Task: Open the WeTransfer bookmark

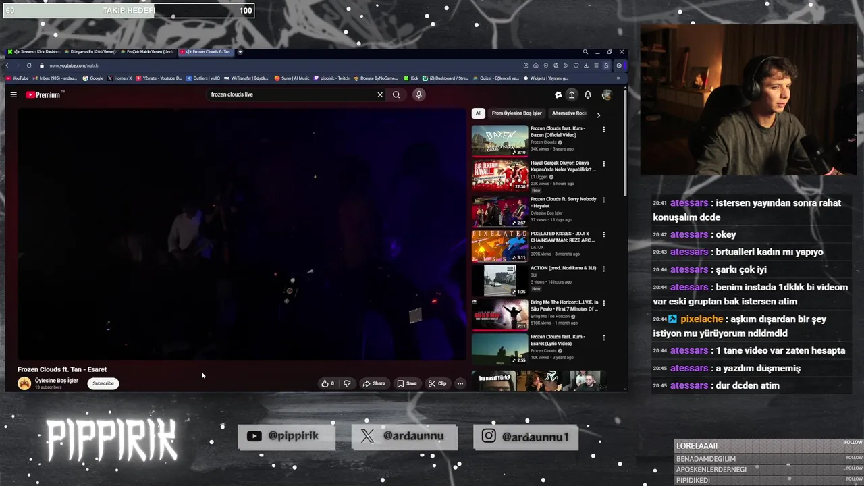Action: pyautogui.click(x=246, y=78)
